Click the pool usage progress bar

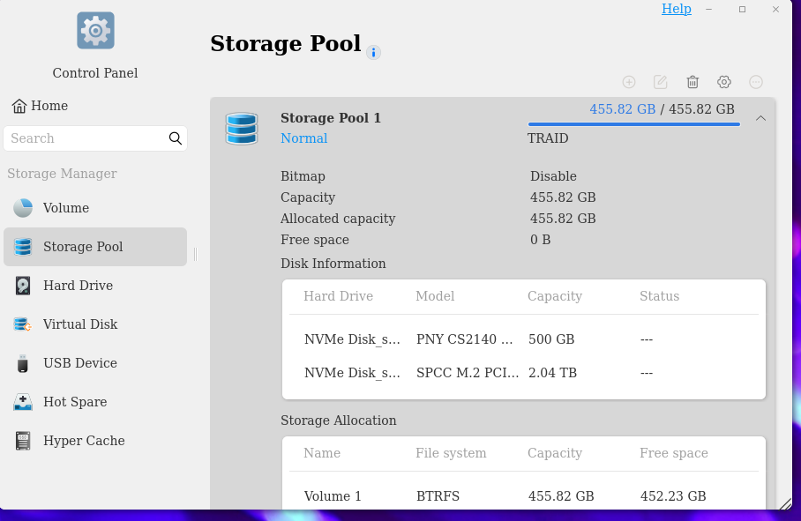point(634,124)
